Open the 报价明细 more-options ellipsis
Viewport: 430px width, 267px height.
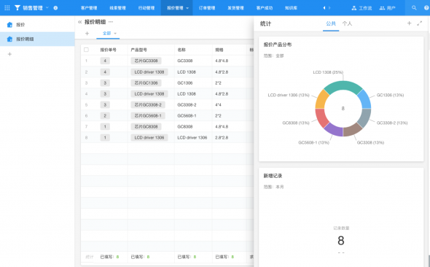(x=111, y=22)
